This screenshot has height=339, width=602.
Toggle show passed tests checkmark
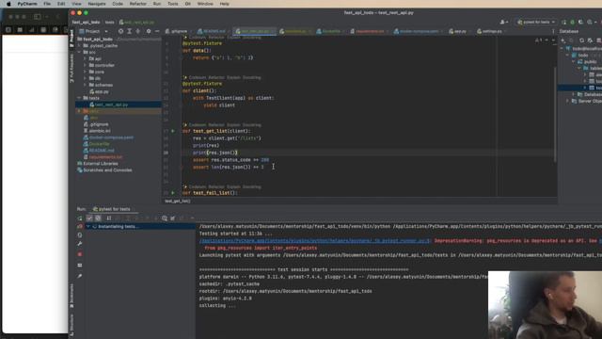click(x=89, y=218)
